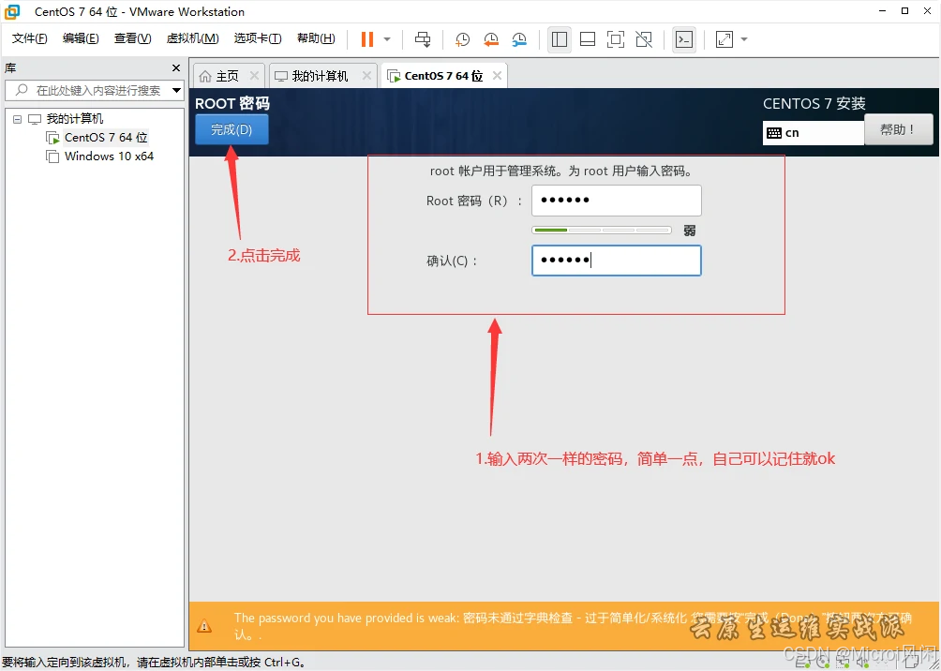This screenshot has height=671, width=941.
Task: Open the 文件(F) menu
Action: pyautogui.click(x=29, y=39)
